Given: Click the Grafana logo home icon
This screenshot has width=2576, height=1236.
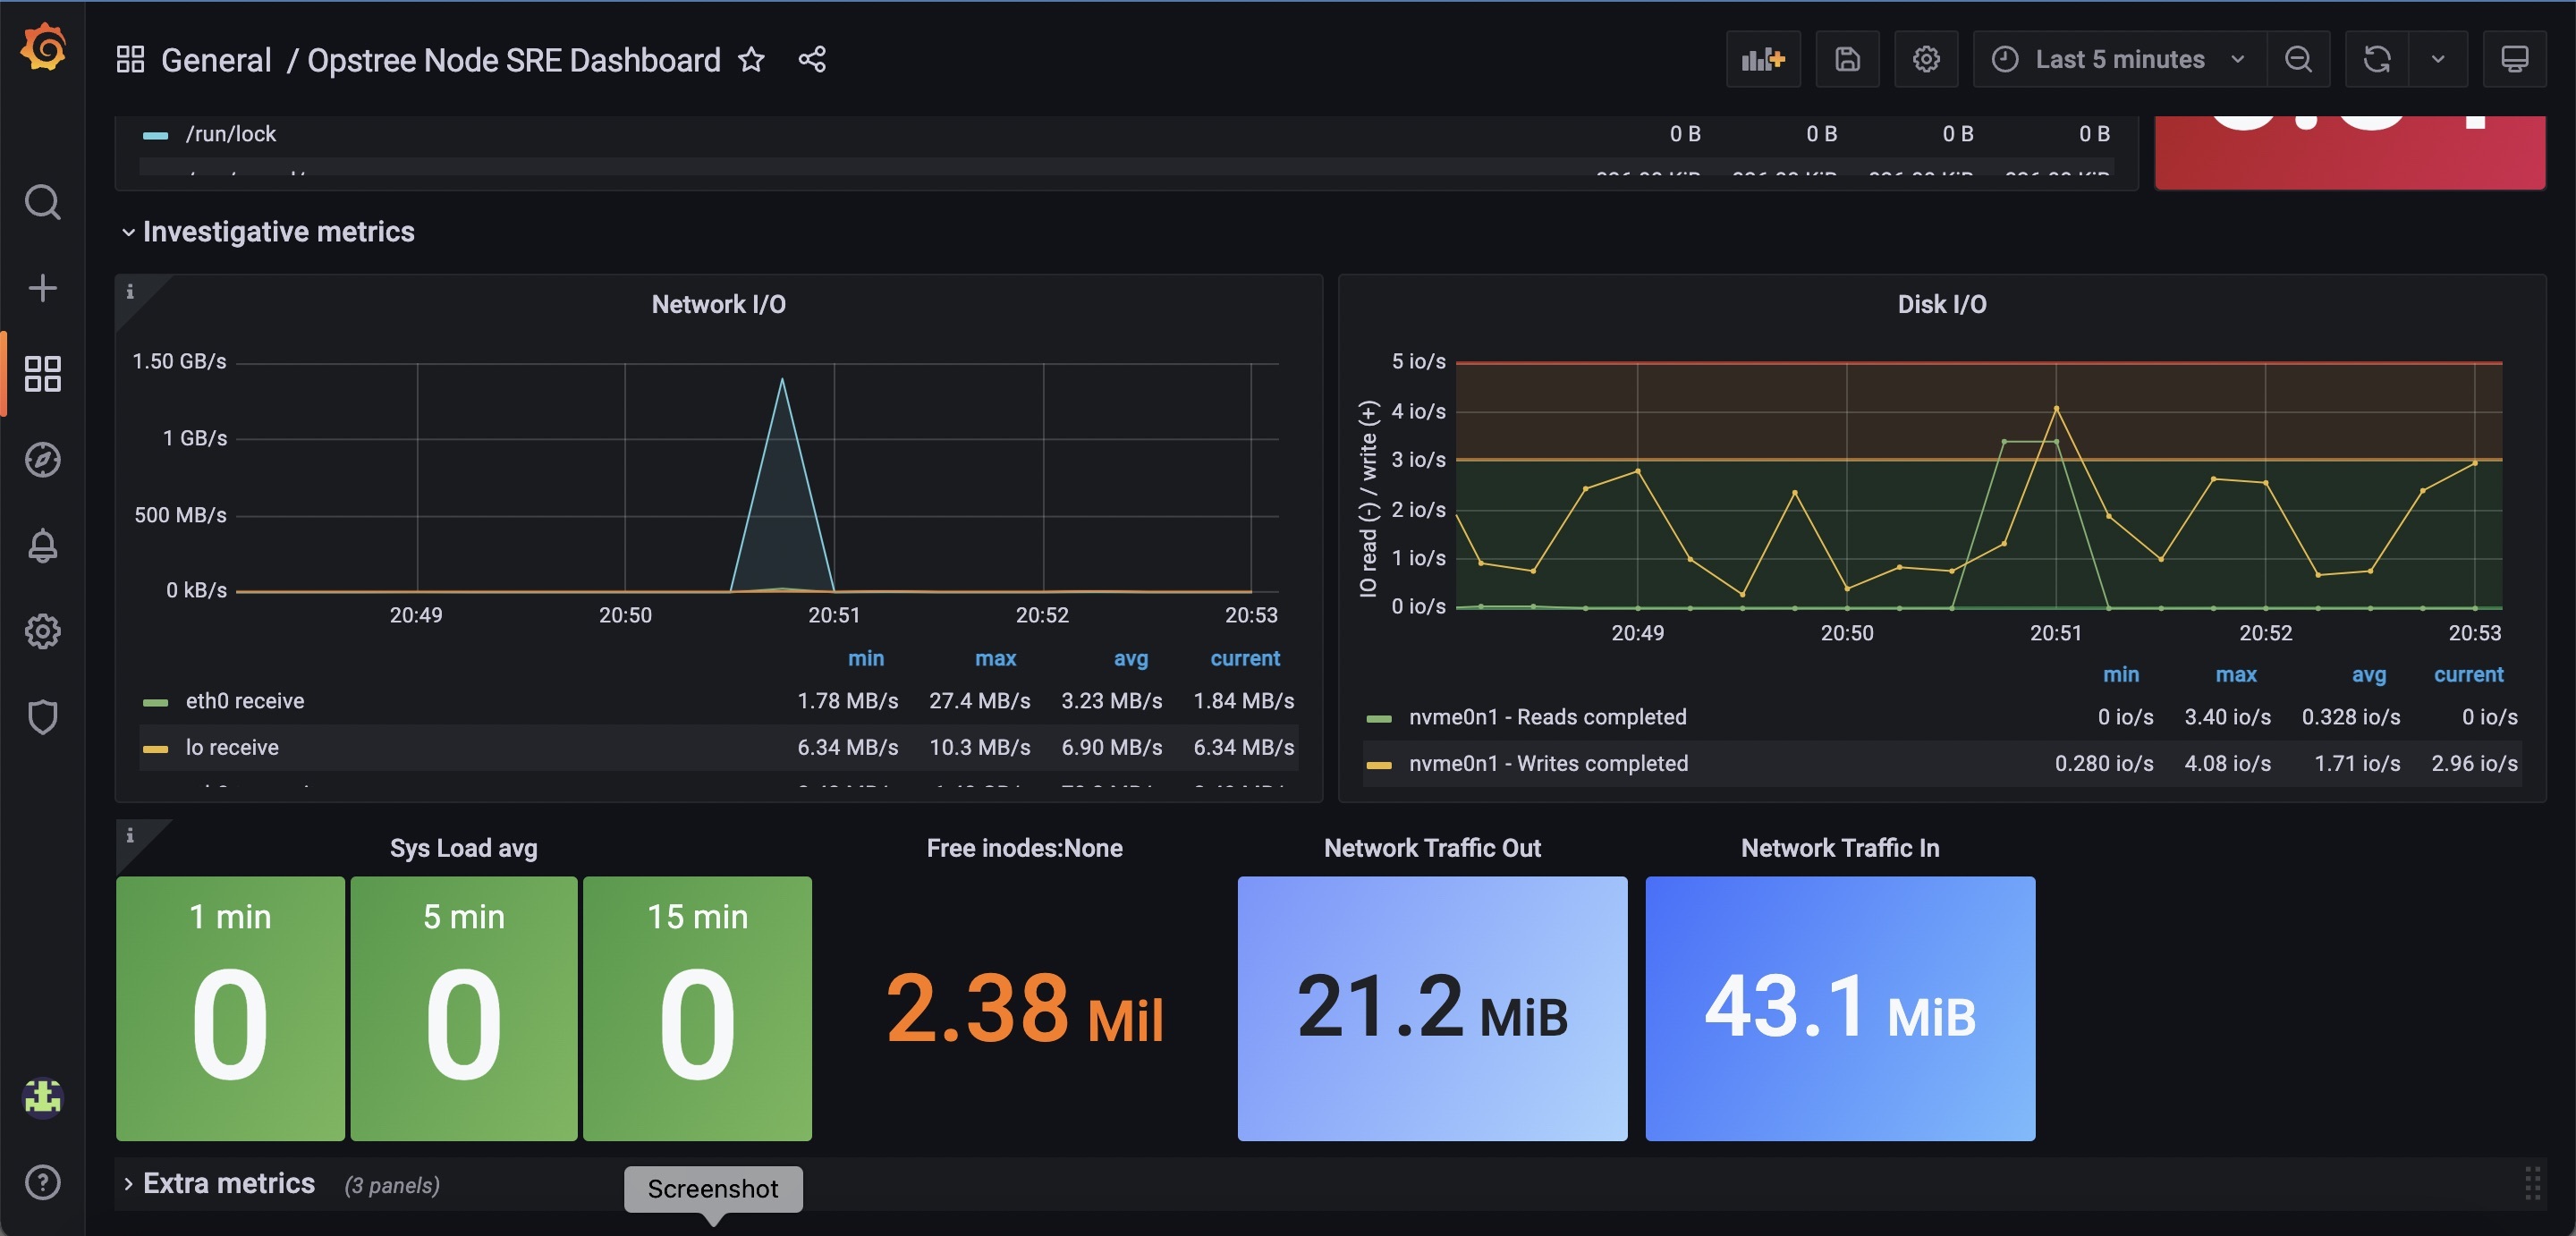Looking at the screenshot, I should (x=43, y=49).
